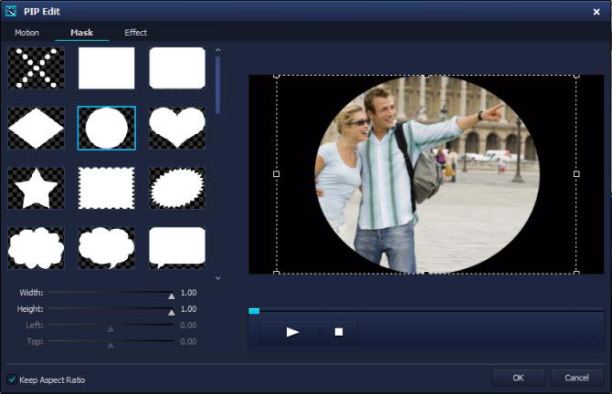This screenshot has width=612, height=394.
Task: Open the Mask tab
Action: click(82, 33)
